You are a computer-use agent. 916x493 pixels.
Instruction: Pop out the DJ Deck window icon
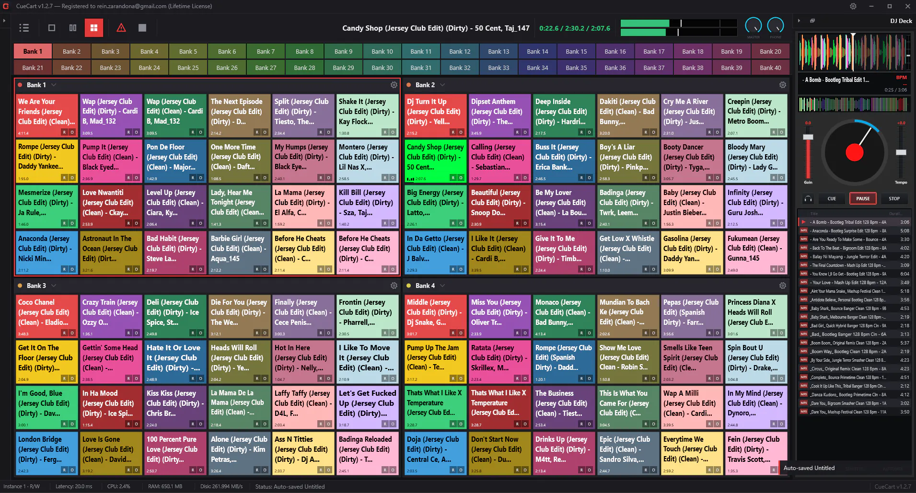[x=812, y=21]
